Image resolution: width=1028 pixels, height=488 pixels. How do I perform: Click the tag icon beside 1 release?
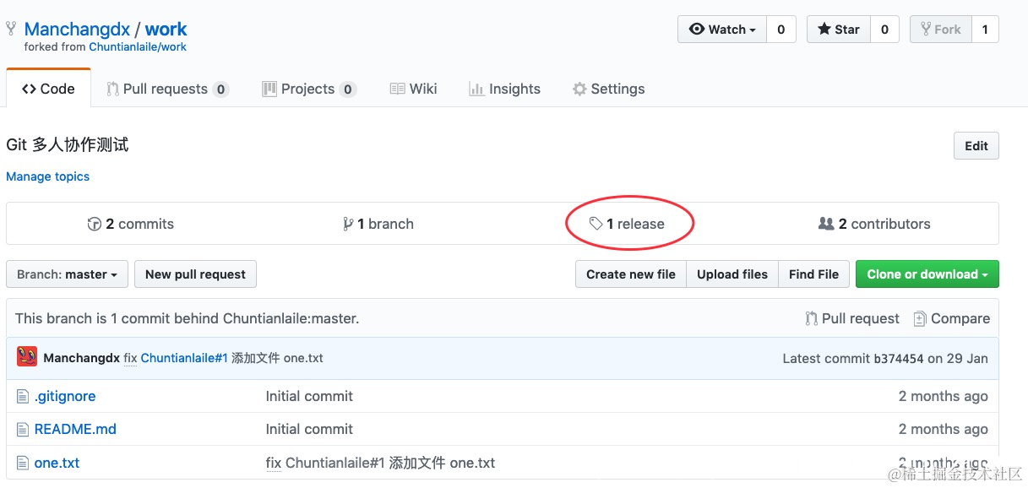tap(596, 224)
